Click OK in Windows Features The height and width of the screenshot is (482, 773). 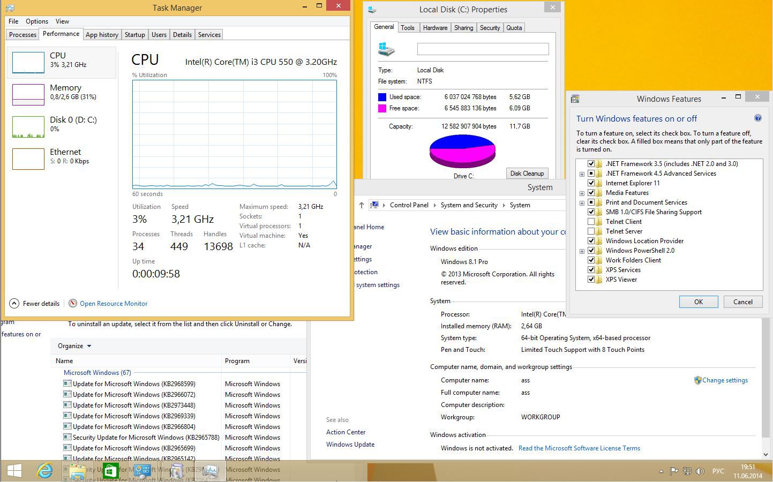pos(699,302)
